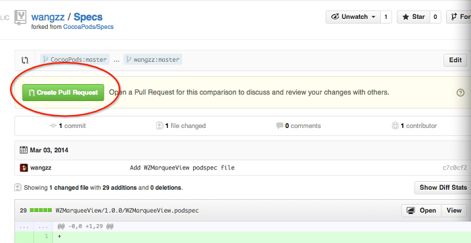This screenshot has height=243, width=471.
Task: Open the CocoaPods/Specs fork source link
Action: [88, 27]
